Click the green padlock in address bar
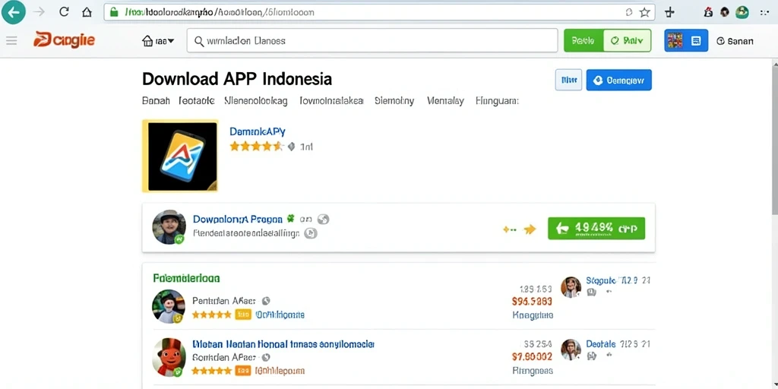Viewport: 778px width, 389px height. click(114, 12)
